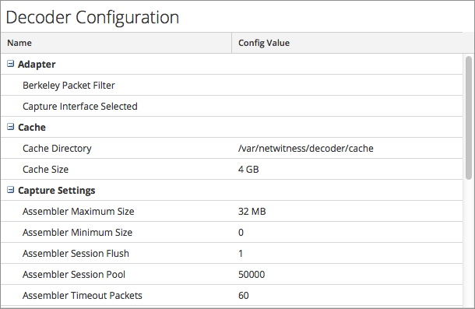Click the vertical scrollbar thumb
475x309 pixels.
469,118
